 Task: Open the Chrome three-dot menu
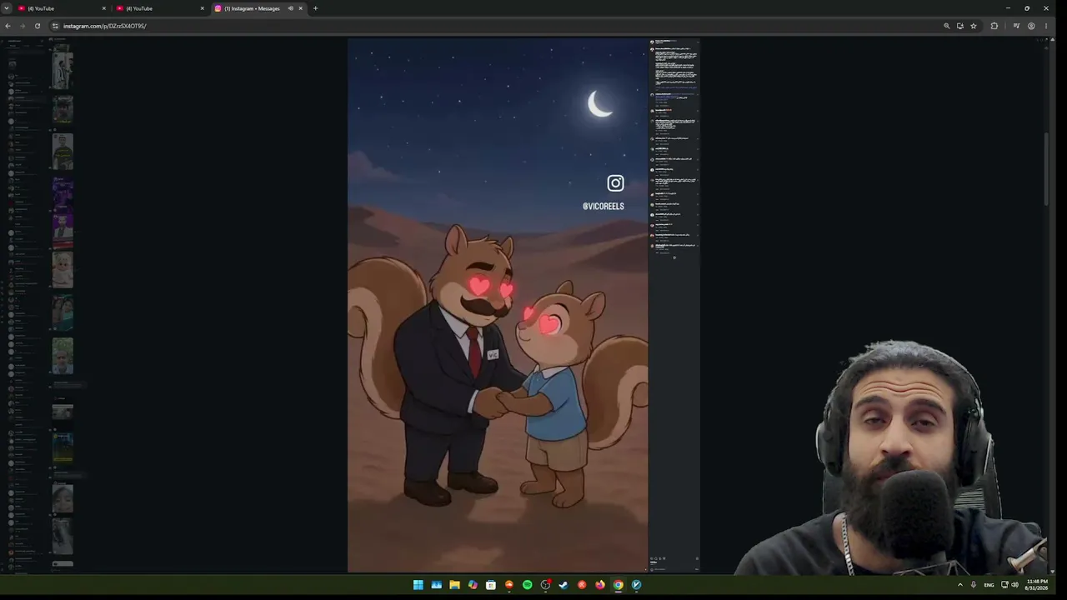tap(1046, 26)
